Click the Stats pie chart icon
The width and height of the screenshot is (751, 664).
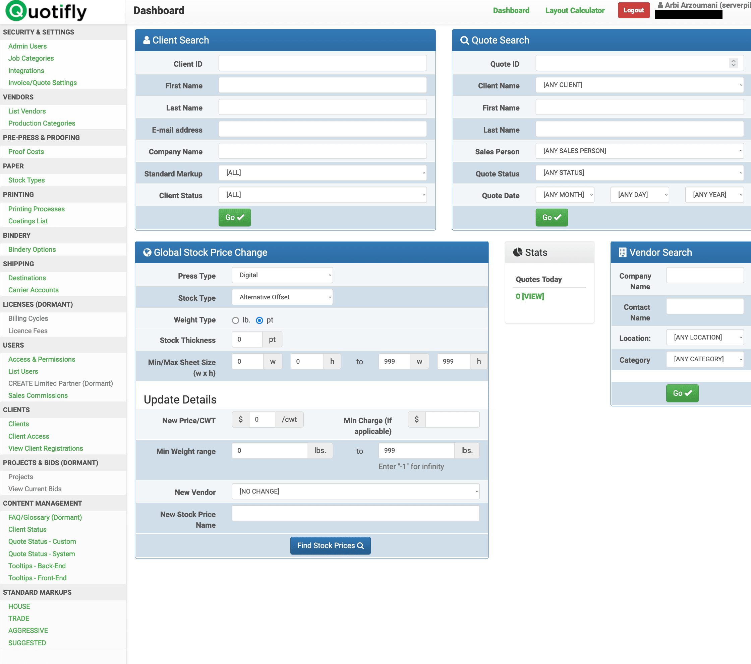[518, 252]
